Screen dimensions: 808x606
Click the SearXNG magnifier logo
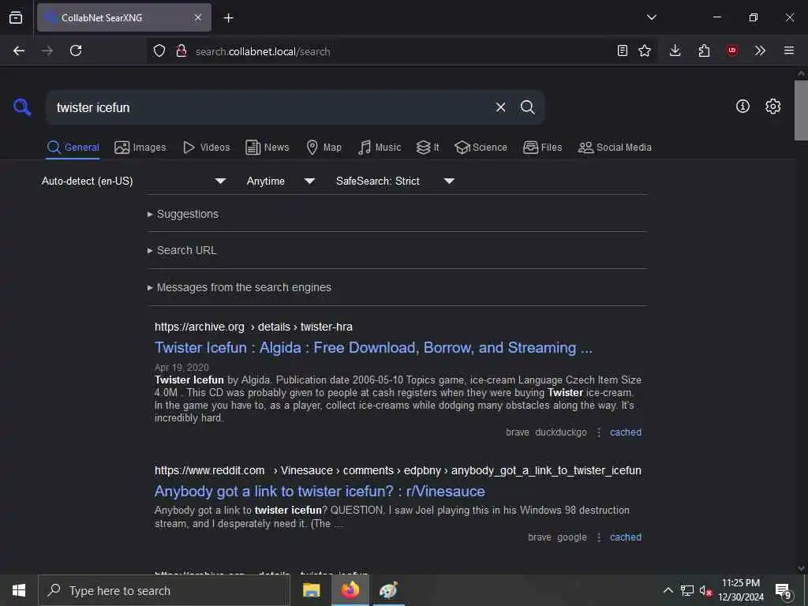point(22,107)
